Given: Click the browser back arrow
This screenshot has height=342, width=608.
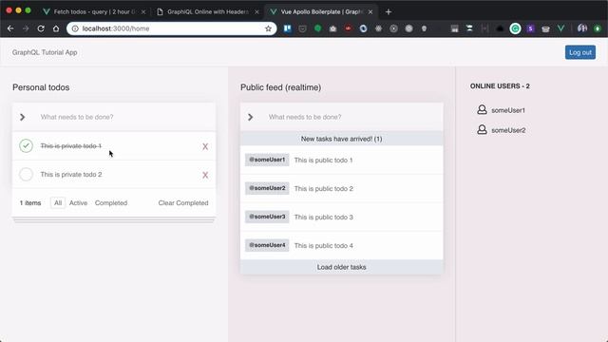Looking at the screenshot, I should (x=10, y=28).
